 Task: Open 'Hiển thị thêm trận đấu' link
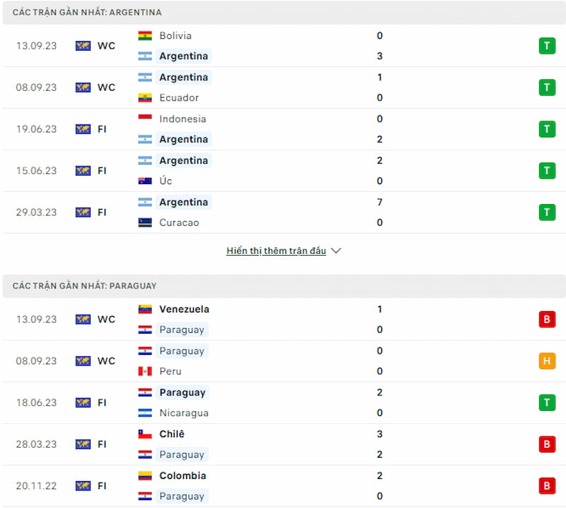tap(276, 251)
